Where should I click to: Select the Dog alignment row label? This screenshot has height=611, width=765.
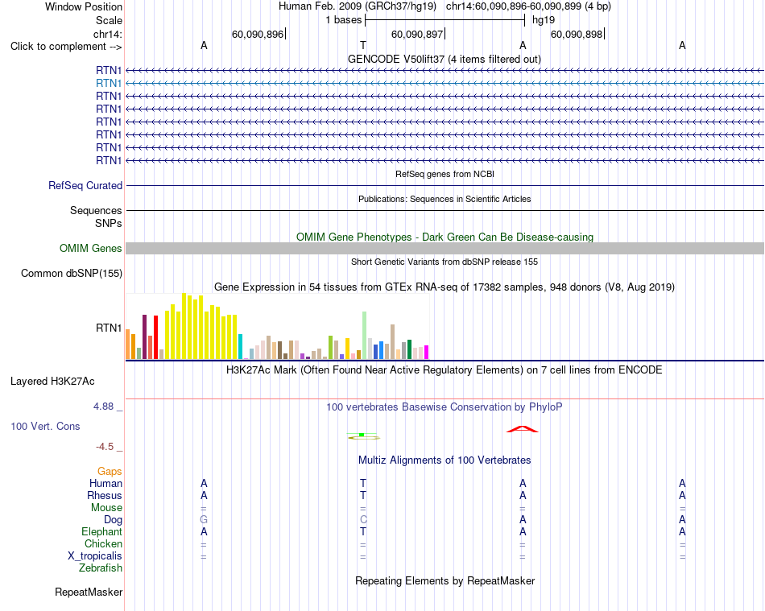[113, 520]
